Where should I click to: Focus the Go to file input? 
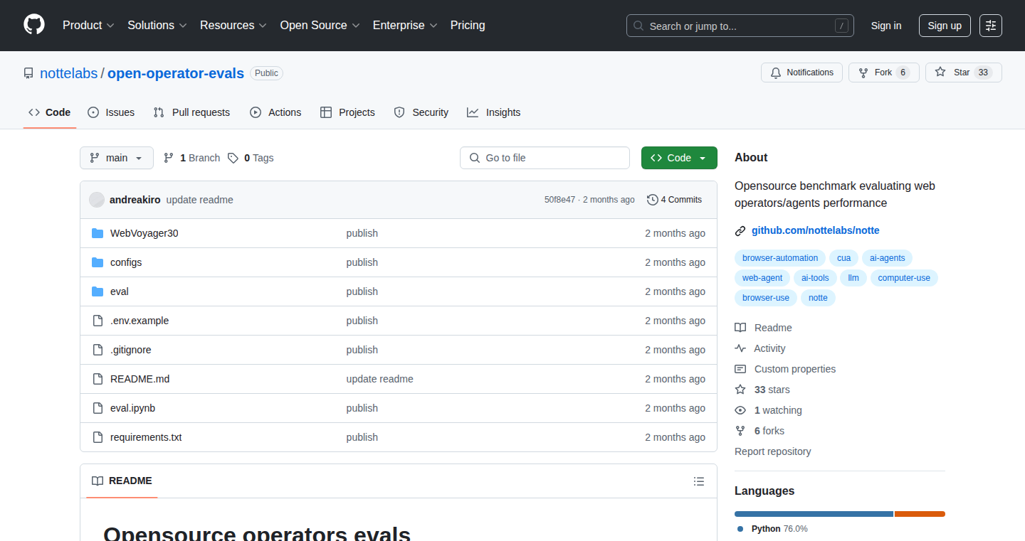point(545,158)
